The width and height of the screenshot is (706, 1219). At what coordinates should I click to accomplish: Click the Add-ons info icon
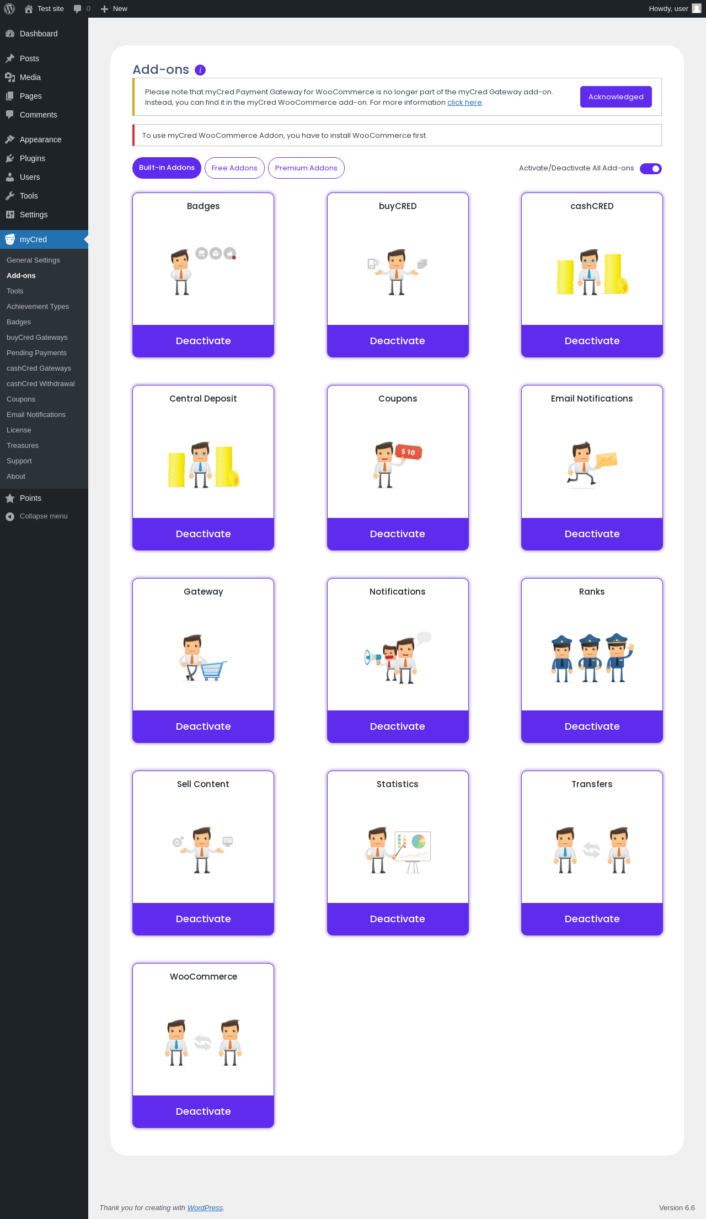click(200, 70)
